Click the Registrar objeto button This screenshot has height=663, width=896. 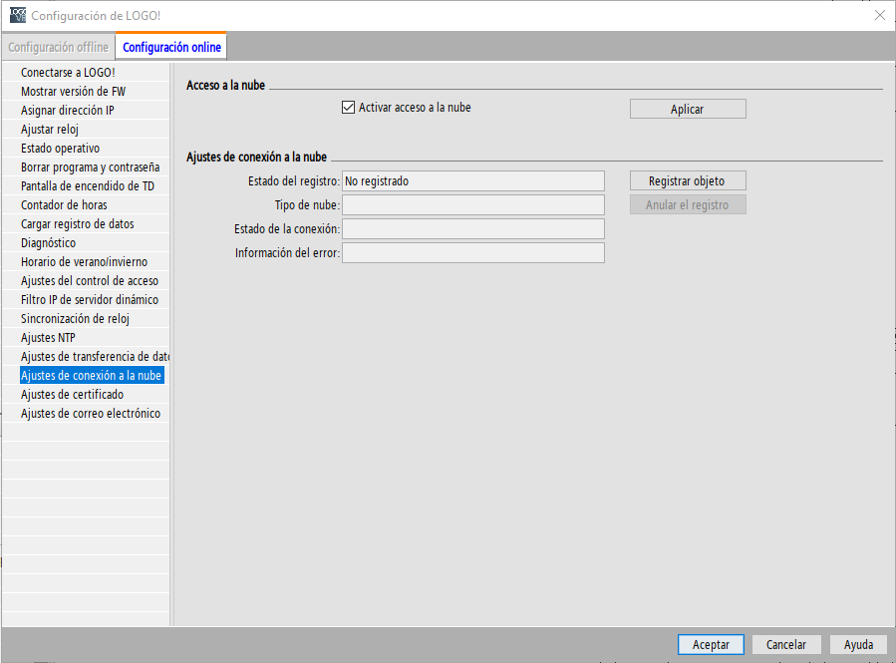[x=687, y=181]
